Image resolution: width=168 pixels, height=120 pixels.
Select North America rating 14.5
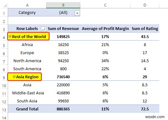145,61
